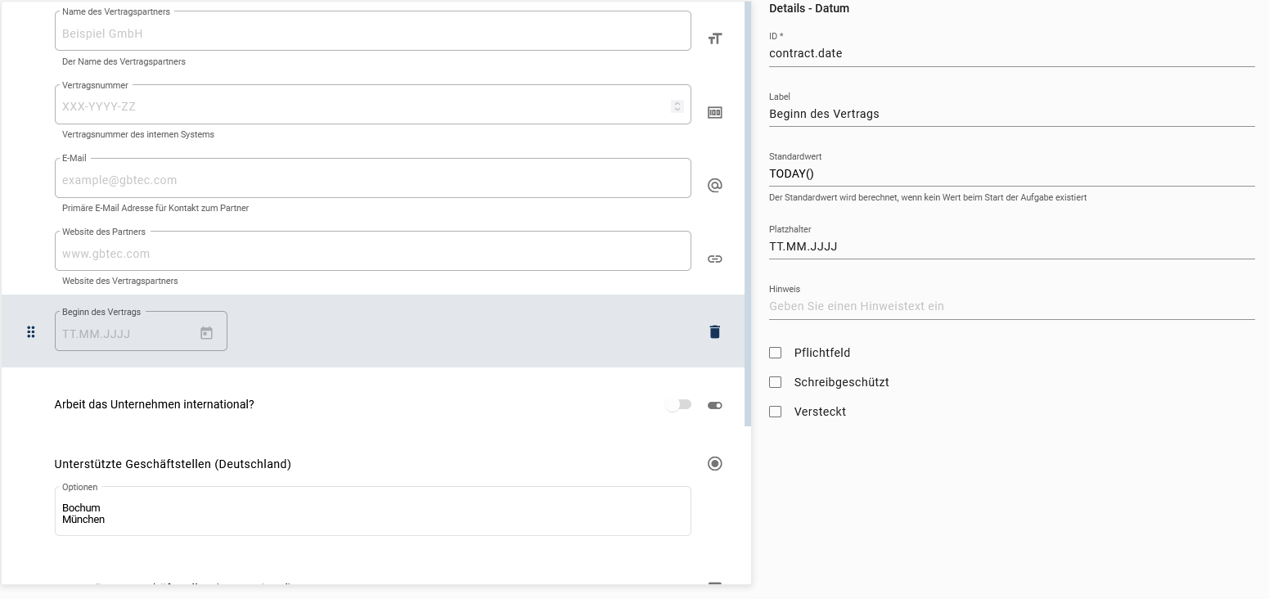This screenshot has height=599, width=1269.
Task: Click the hint Der Name des Vertragspartners
Action: point(124,61)
